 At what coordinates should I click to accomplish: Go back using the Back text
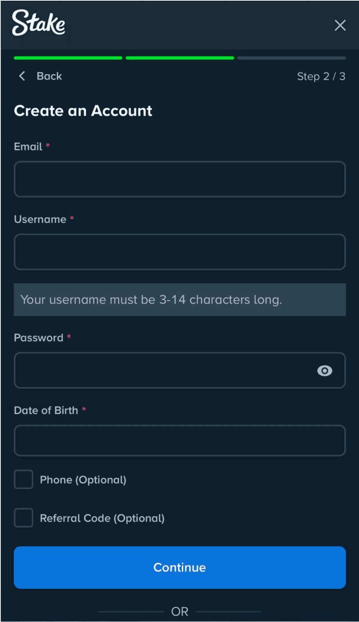(x=49, y=76)
